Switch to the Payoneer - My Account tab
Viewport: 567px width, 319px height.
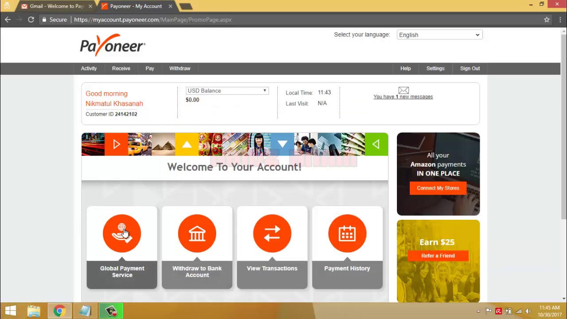pos(135,6)
